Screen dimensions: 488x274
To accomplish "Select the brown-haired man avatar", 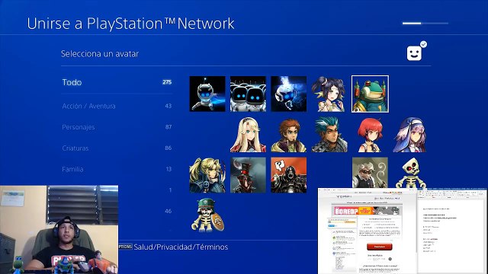I will (288, 135).
